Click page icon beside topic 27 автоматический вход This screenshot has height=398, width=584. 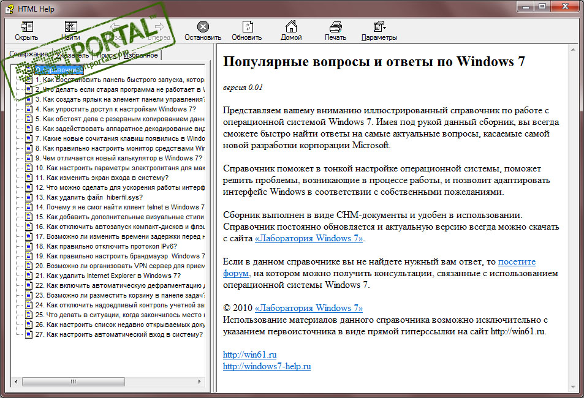[29, 334]
